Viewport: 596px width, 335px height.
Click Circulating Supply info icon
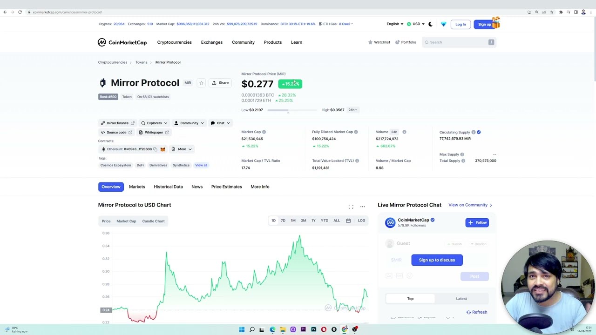(x=474, y=132)
